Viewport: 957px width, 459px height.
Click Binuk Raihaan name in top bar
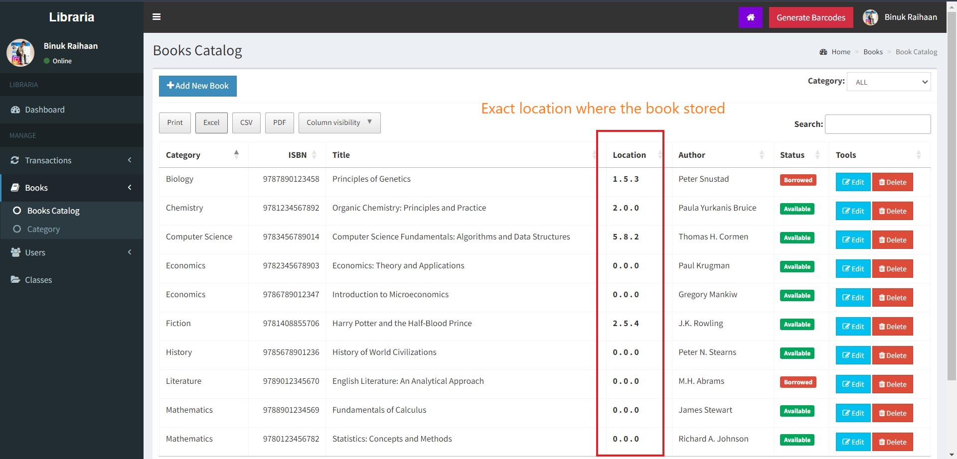coord(911,17)
